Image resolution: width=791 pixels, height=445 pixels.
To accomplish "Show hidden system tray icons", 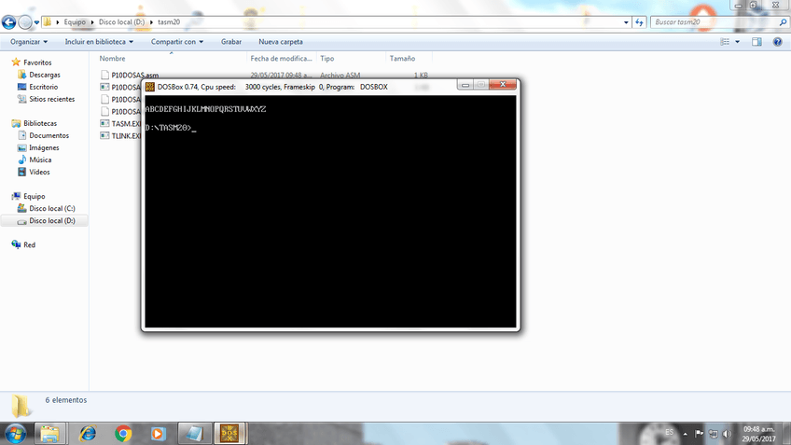I will 685,434.
